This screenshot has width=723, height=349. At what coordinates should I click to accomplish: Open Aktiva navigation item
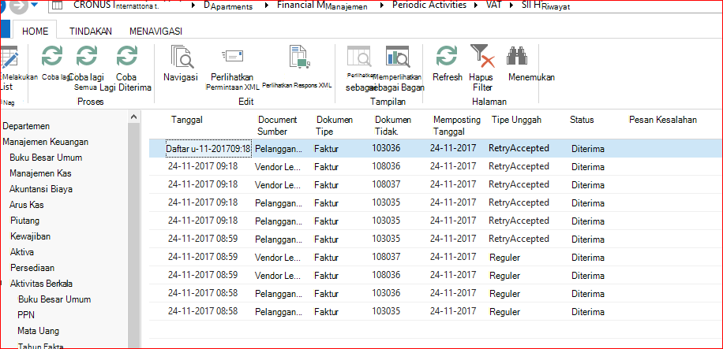coord(21,252)
